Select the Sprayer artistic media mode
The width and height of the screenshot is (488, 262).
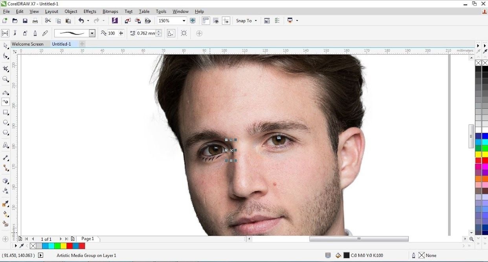(25, 33)
